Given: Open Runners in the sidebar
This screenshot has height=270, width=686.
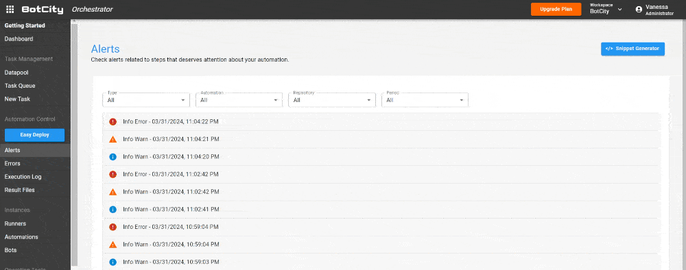Looking at the screenshot, I should pos(15,223).
